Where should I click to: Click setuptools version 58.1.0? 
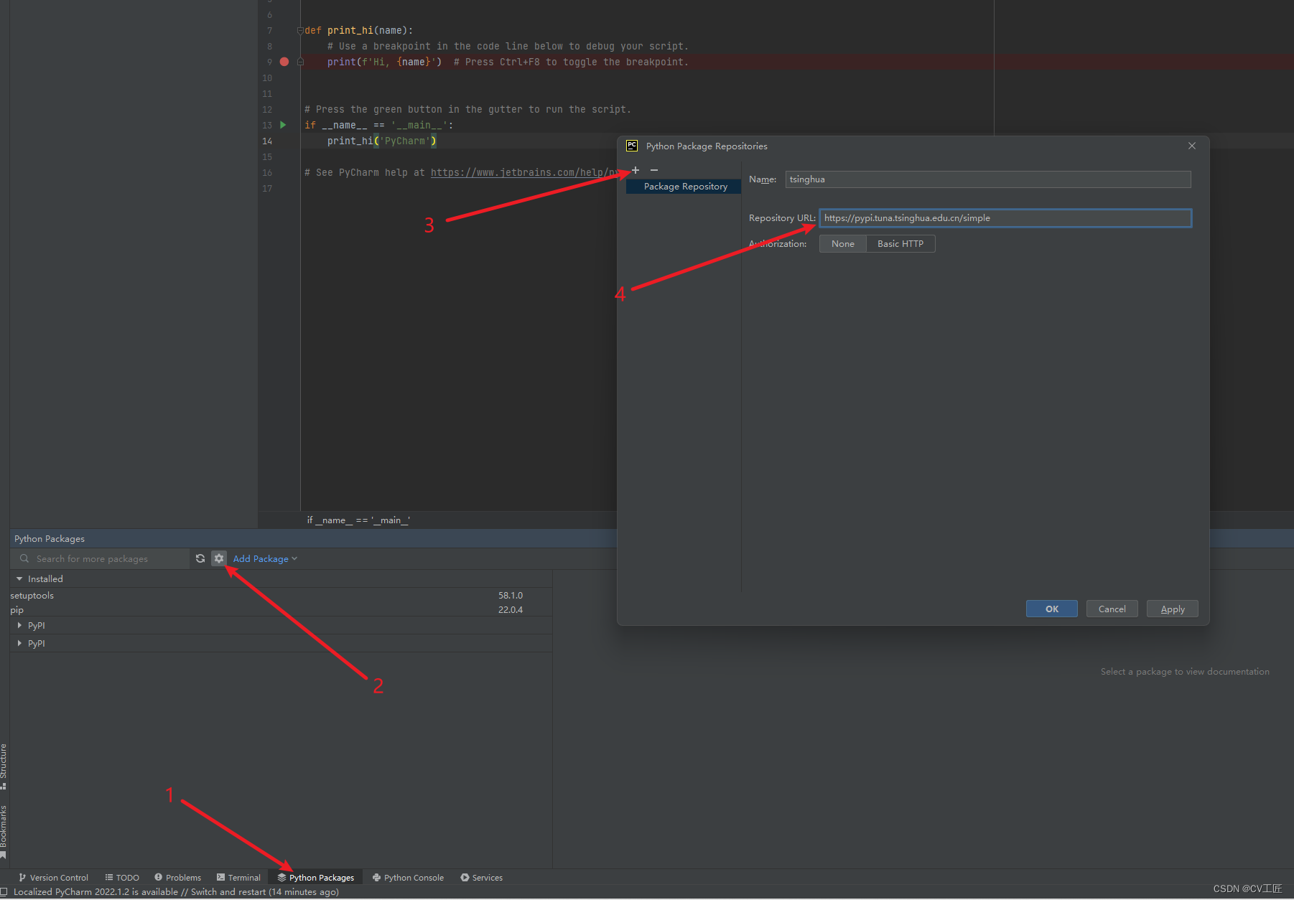click(511, 596)
